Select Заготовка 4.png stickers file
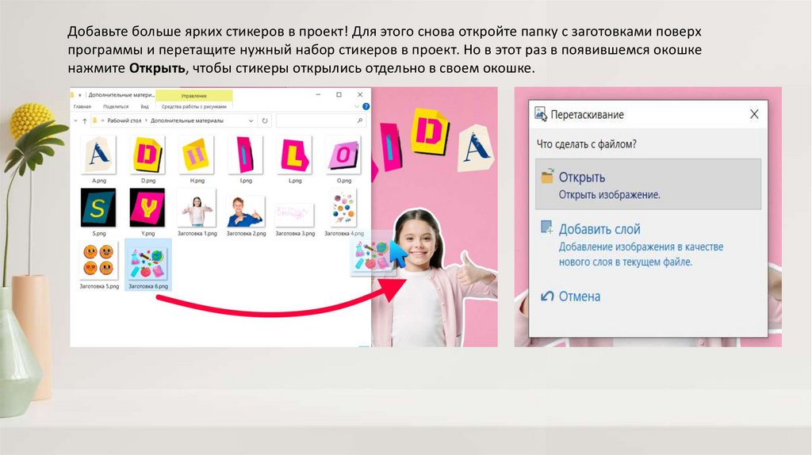The height and width of the screenshot is (455, 812). coord(343,208)
